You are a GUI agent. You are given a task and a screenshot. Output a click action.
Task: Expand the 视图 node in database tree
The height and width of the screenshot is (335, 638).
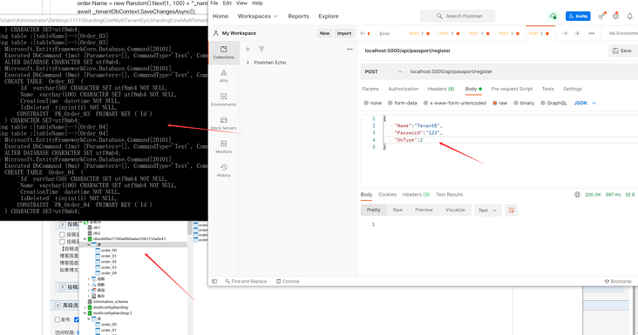(89, 279)
